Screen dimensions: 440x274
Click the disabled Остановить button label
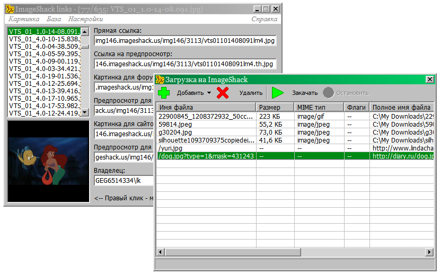353,93
